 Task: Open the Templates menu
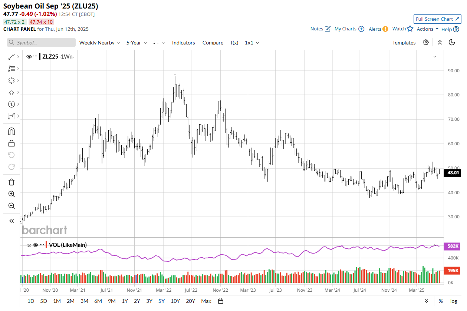point(404,43)
